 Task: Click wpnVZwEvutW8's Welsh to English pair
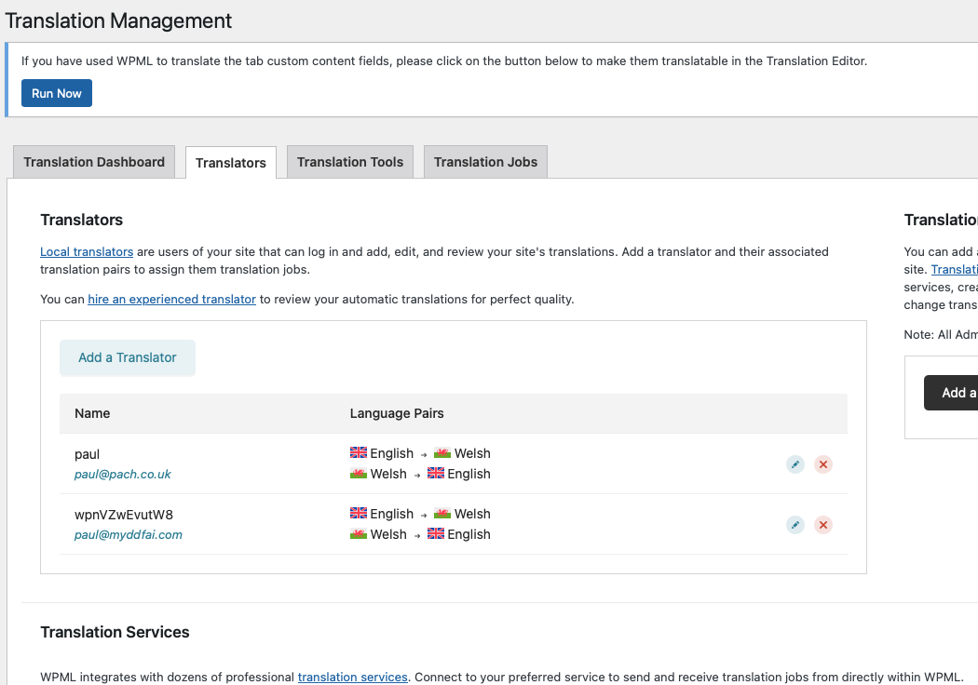420,534
